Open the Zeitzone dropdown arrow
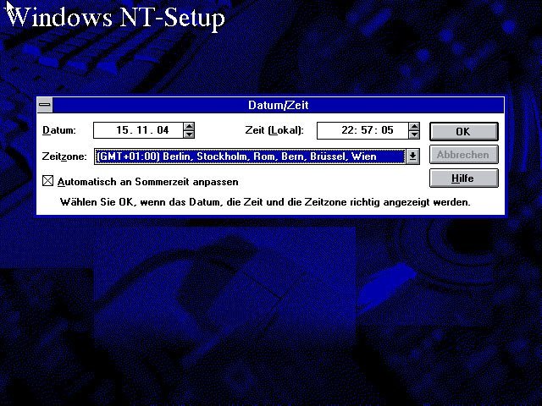Viewport: 542px width, 406px height. [412, 156]
